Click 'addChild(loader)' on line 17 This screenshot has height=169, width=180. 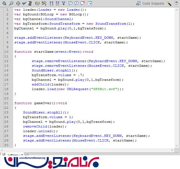coord(49,84)
